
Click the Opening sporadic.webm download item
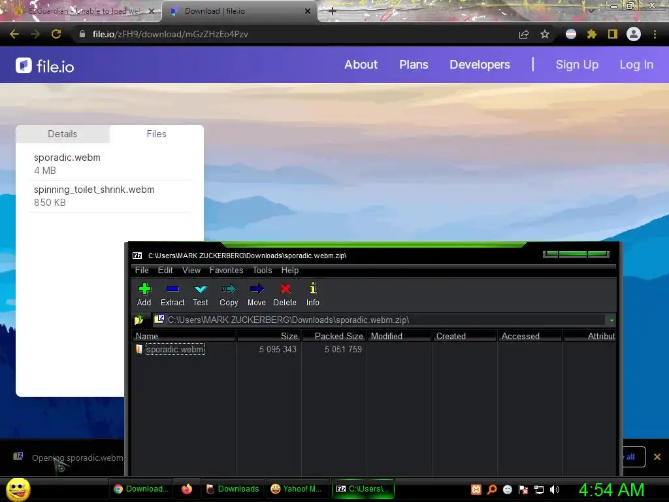coord(68,458)
